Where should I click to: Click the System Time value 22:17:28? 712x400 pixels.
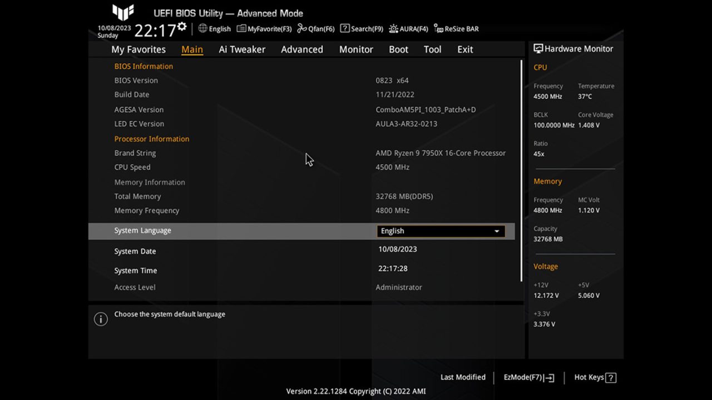click(x=393, y=268)
